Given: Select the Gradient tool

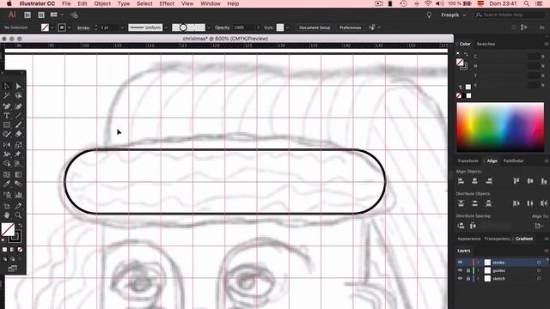Looking at the screenshot, I should click(x=18, y=174).
